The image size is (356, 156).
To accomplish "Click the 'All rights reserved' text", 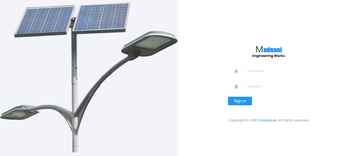I will pyautogui.click(x=293, y=120).
